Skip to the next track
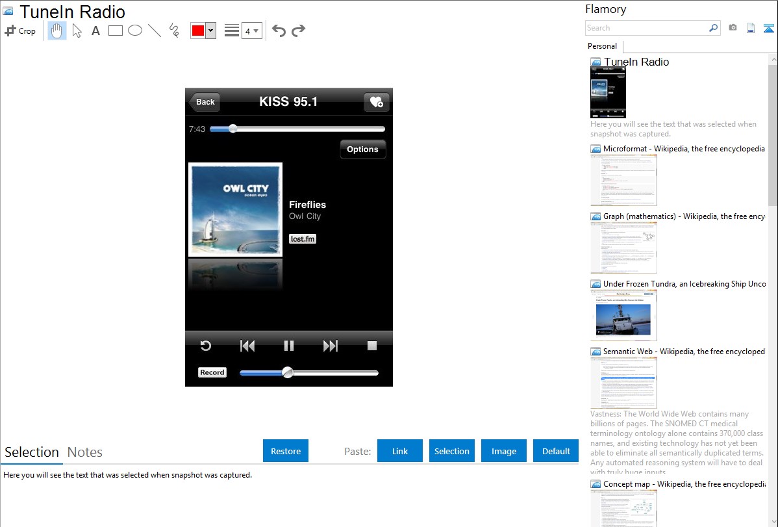 click(x=331, y=346)
